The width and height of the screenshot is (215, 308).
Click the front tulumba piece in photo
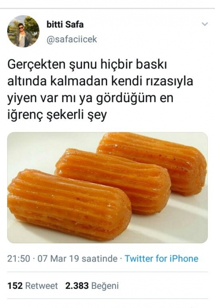pos(69,204)
